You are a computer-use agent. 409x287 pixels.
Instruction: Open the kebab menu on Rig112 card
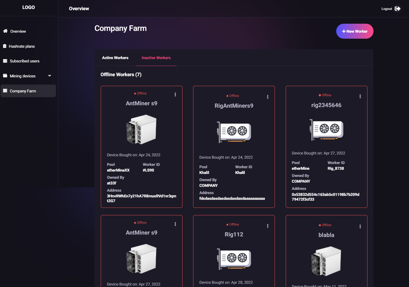(268, 226)
